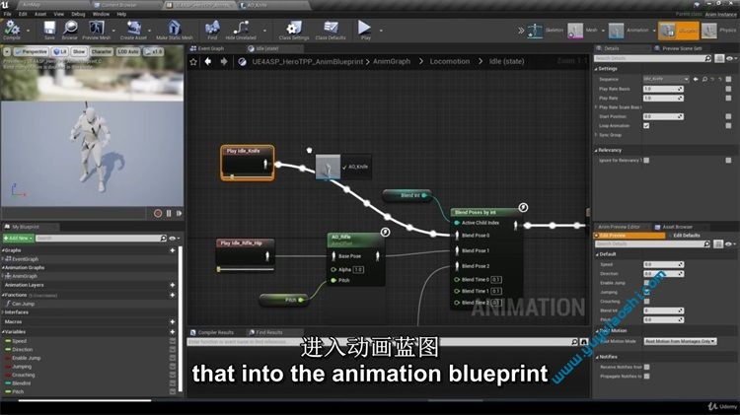Click AnimGraph in the breadcrumb
Screen dimensions: 740x415
click(392, 62)
